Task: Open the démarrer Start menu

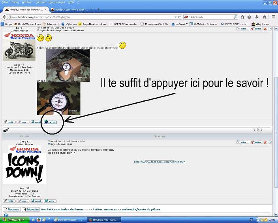Action: 14,220
